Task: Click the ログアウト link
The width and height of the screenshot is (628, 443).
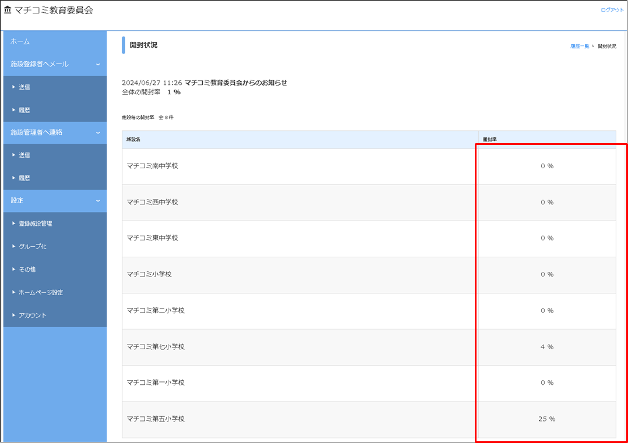Action: pyautogui.click(x=612, y=10)
